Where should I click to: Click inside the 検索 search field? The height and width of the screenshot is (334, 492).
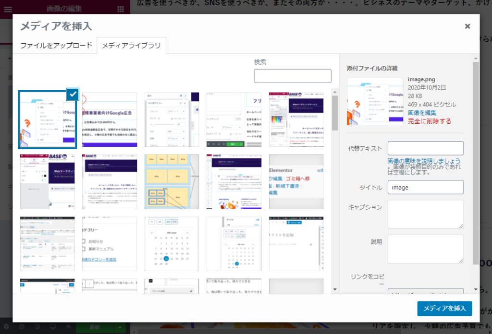(x=293, y=76)
